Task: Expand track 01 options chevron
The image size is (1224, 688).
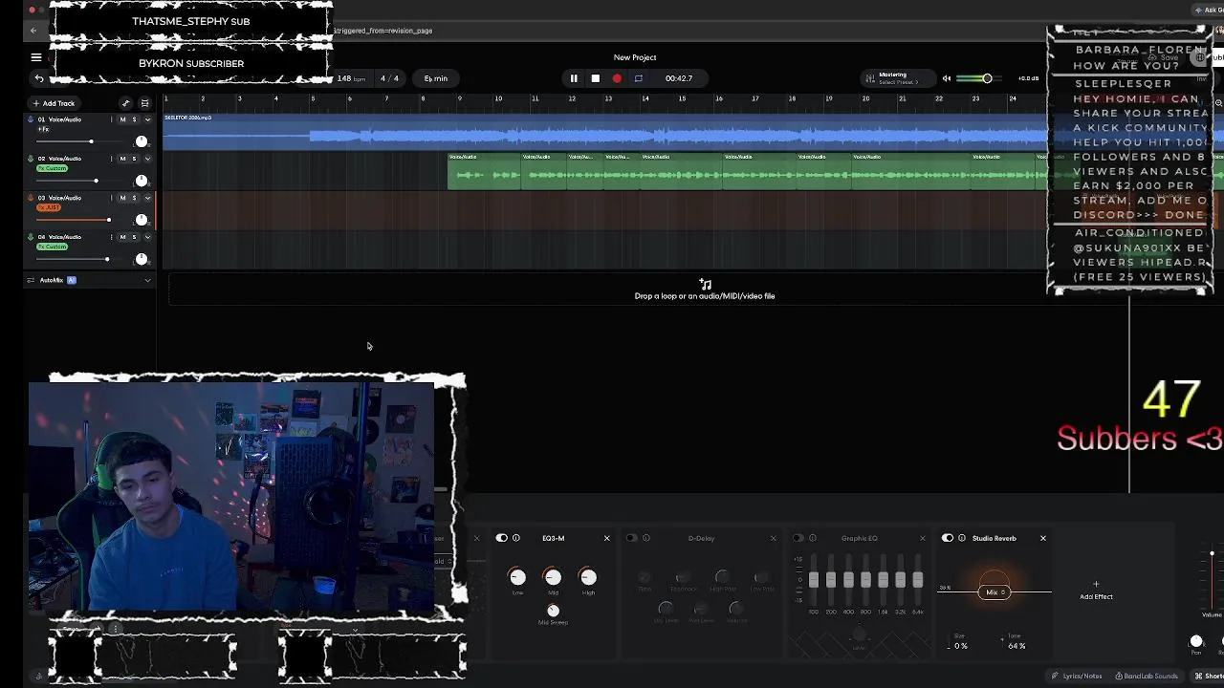Action: [147, 119]
